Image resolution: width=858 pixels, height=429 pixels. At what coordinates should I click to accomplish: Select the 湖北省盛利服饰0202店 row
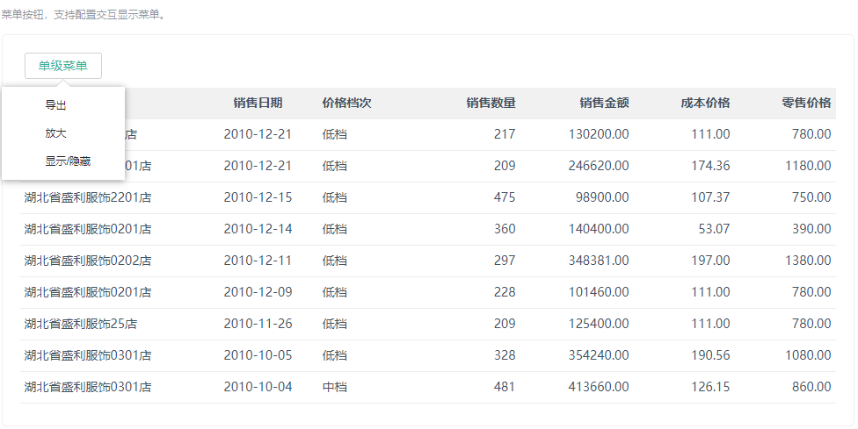pyautogui.click(x=88, y=261)
